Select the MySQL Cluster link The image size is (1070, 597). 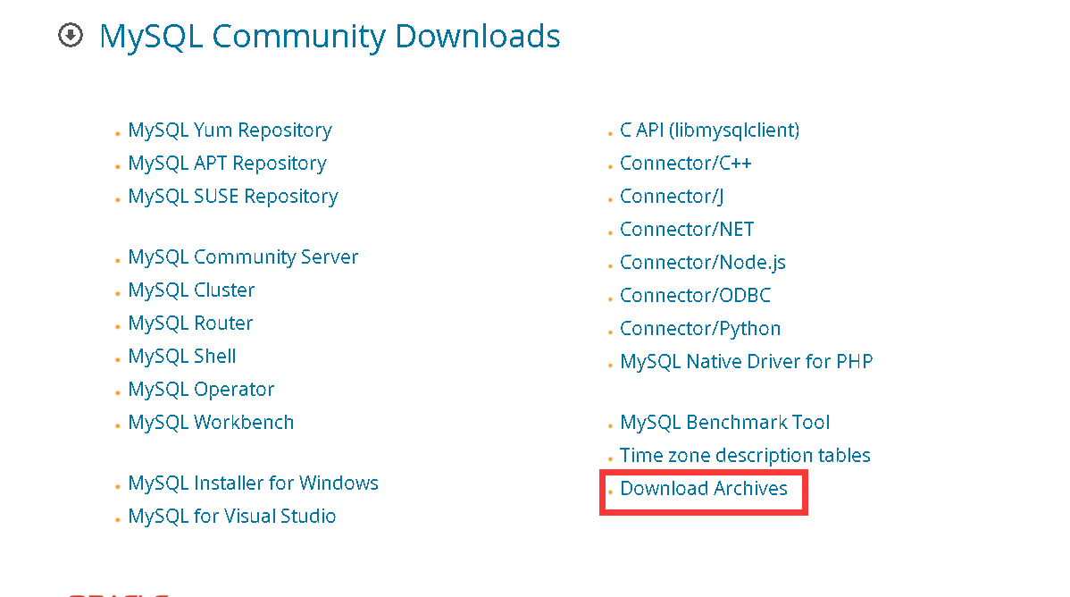(191, 290)
